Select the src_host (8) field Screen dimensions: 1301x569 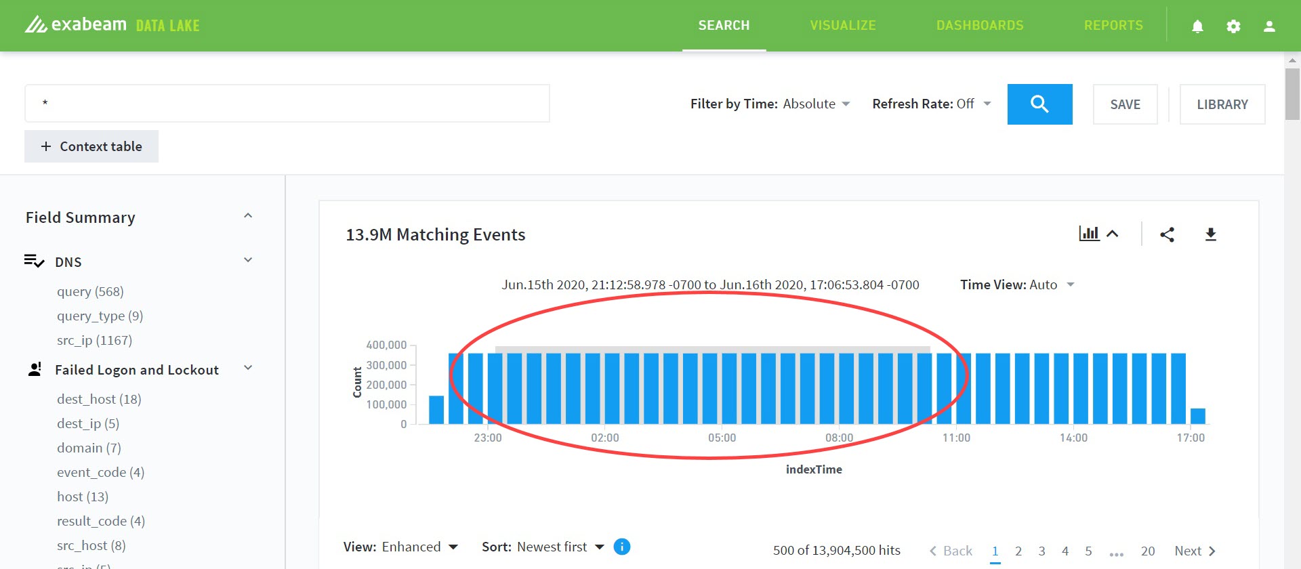click(91, 545)
